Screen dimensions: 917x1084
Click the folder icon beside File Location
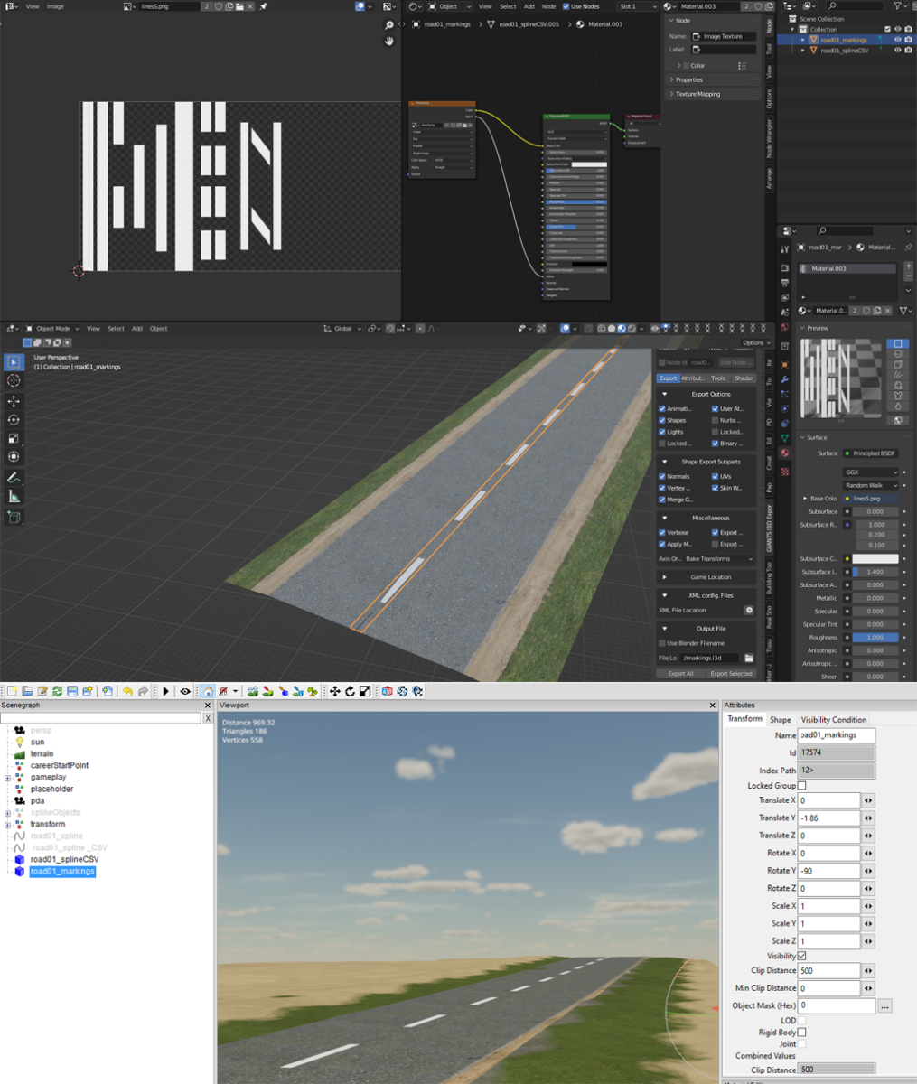click(x=749, y=658)
